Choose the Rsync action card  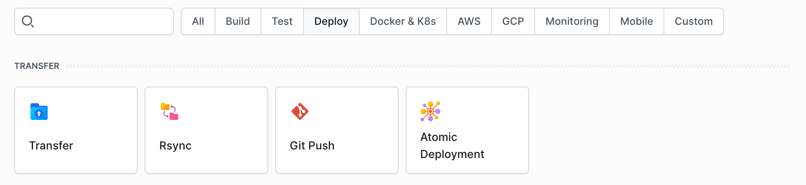[206, 130]
